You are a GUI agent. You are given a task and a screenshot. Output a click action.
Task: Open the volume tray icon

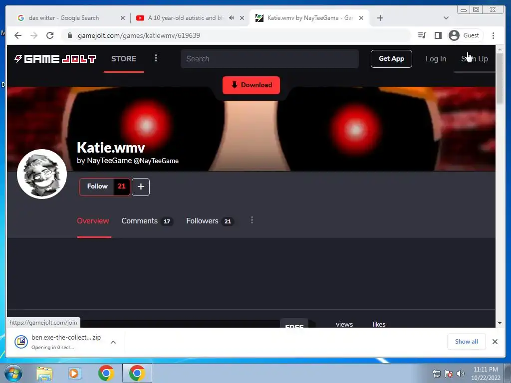(461, 374)
